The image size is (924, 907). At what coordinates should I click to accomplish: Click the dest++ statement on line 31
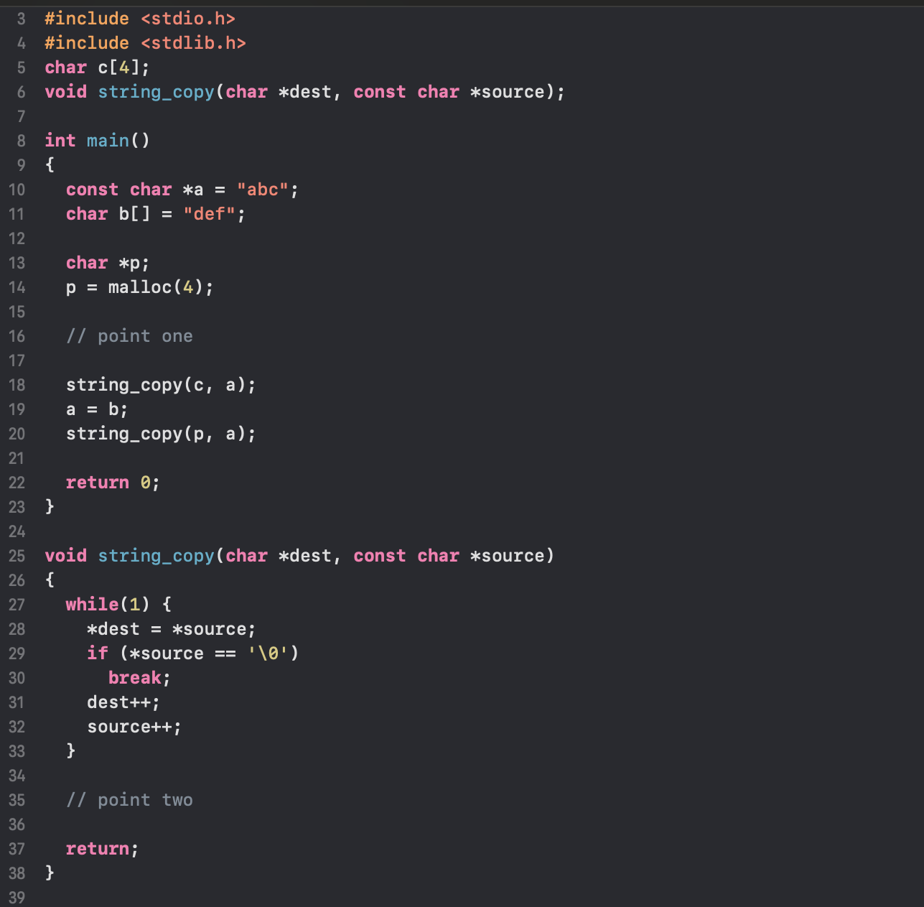click(x=118, y=702)
